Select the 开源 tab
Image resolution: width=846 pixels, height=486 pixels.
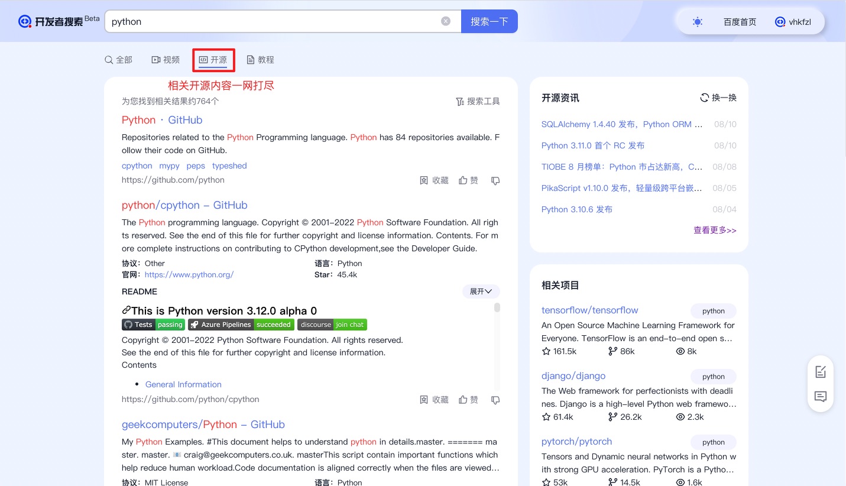pos(213,60)
